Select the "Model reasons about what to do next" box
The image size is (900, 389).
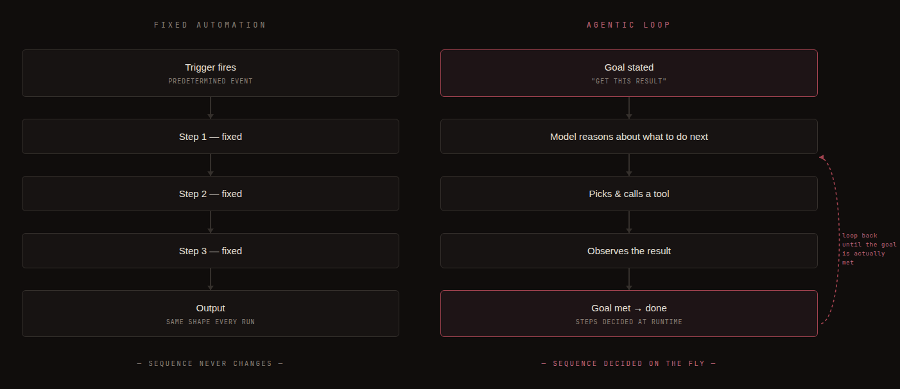629,137
